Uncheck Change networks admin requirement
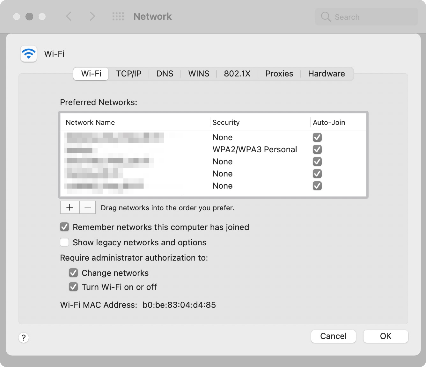 [73, 273]
